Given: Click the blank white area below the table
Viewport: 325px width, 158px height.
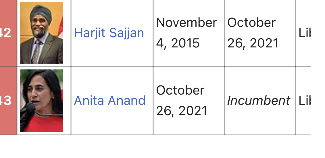Looking at the screenshot, I should point(163,147).
